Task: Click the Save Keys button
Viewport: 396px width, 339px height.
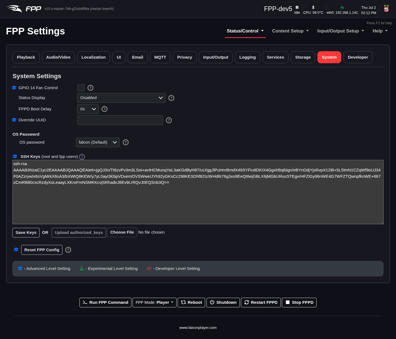Action: (26, 233)
